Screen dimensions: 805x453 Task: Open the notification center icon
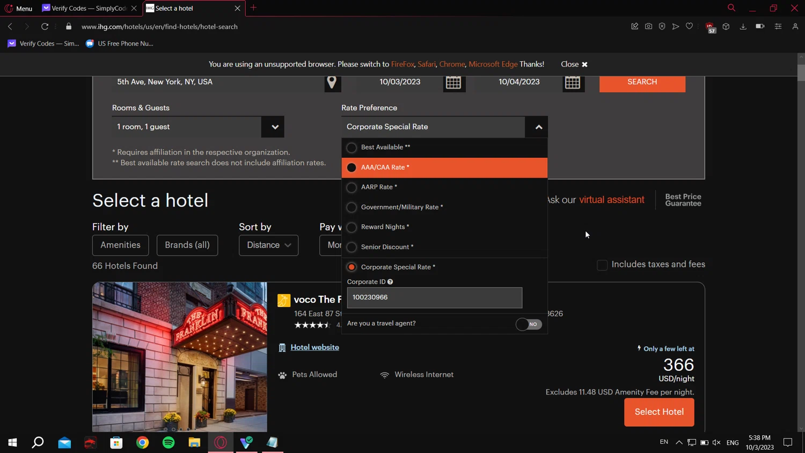click(788, 443)
